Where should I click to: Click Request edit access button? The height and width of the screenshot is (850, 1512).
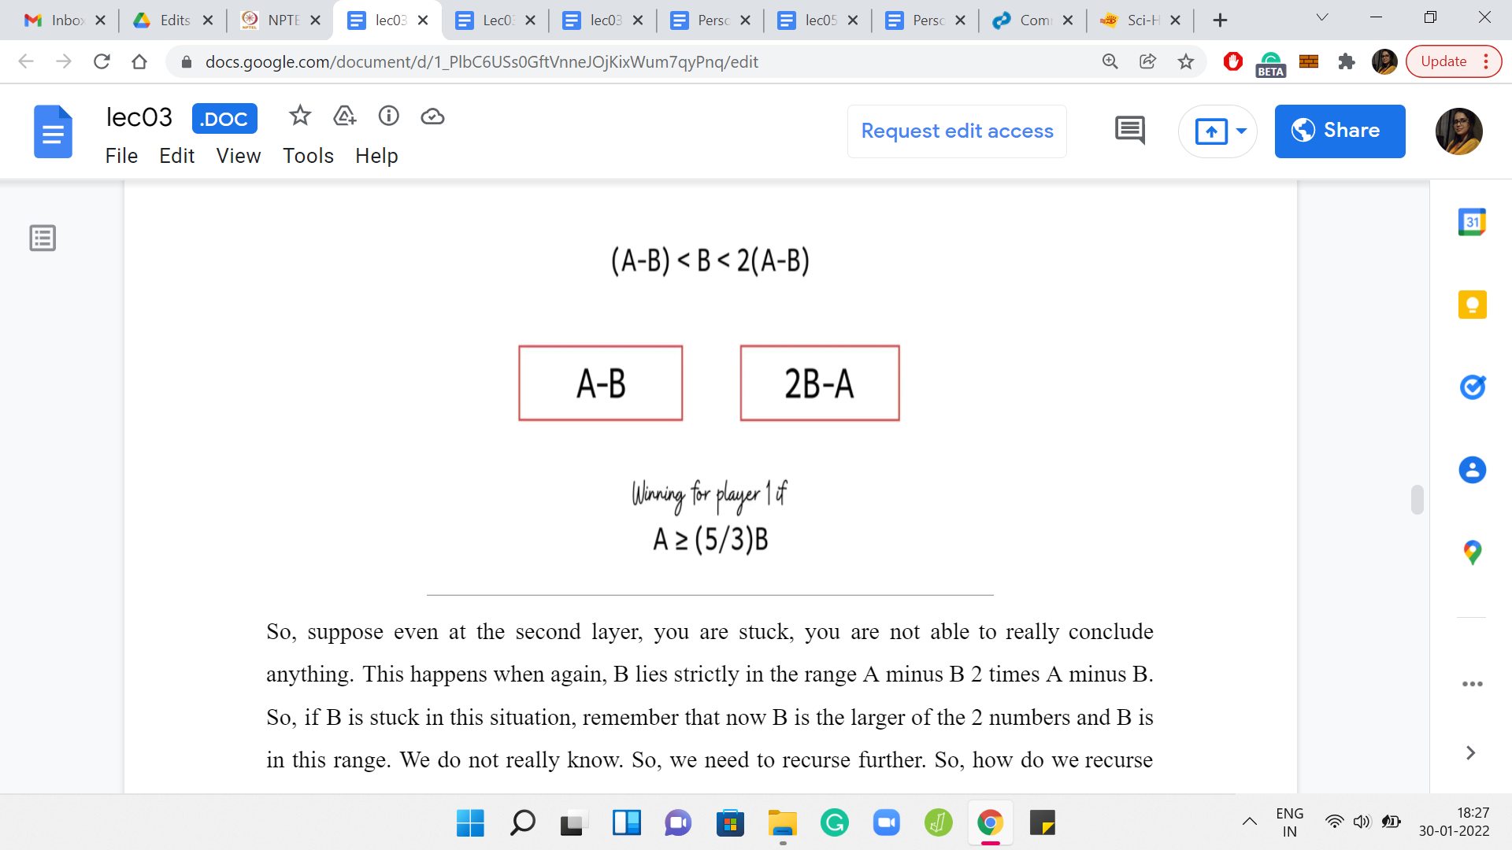tap(956, 131)
